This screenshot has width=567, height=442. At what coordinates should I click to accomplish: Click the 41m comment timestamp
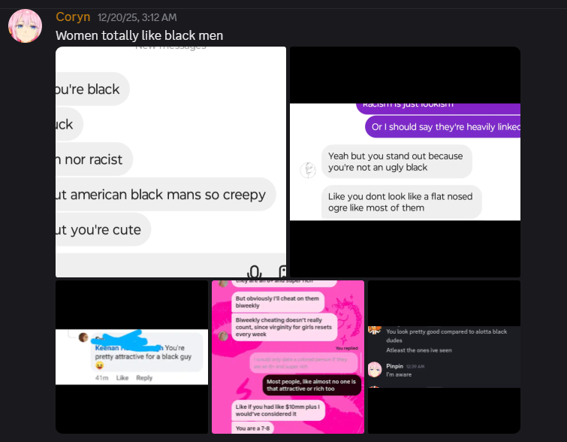click(101, 377)
